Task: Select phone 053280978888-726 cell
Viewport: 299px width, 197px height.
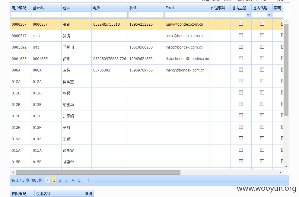Action: 110,59
